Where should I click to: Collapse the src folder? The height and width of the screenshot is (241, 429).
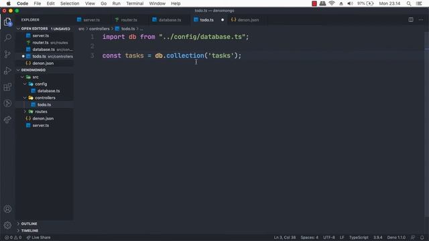tap(22, 77)
